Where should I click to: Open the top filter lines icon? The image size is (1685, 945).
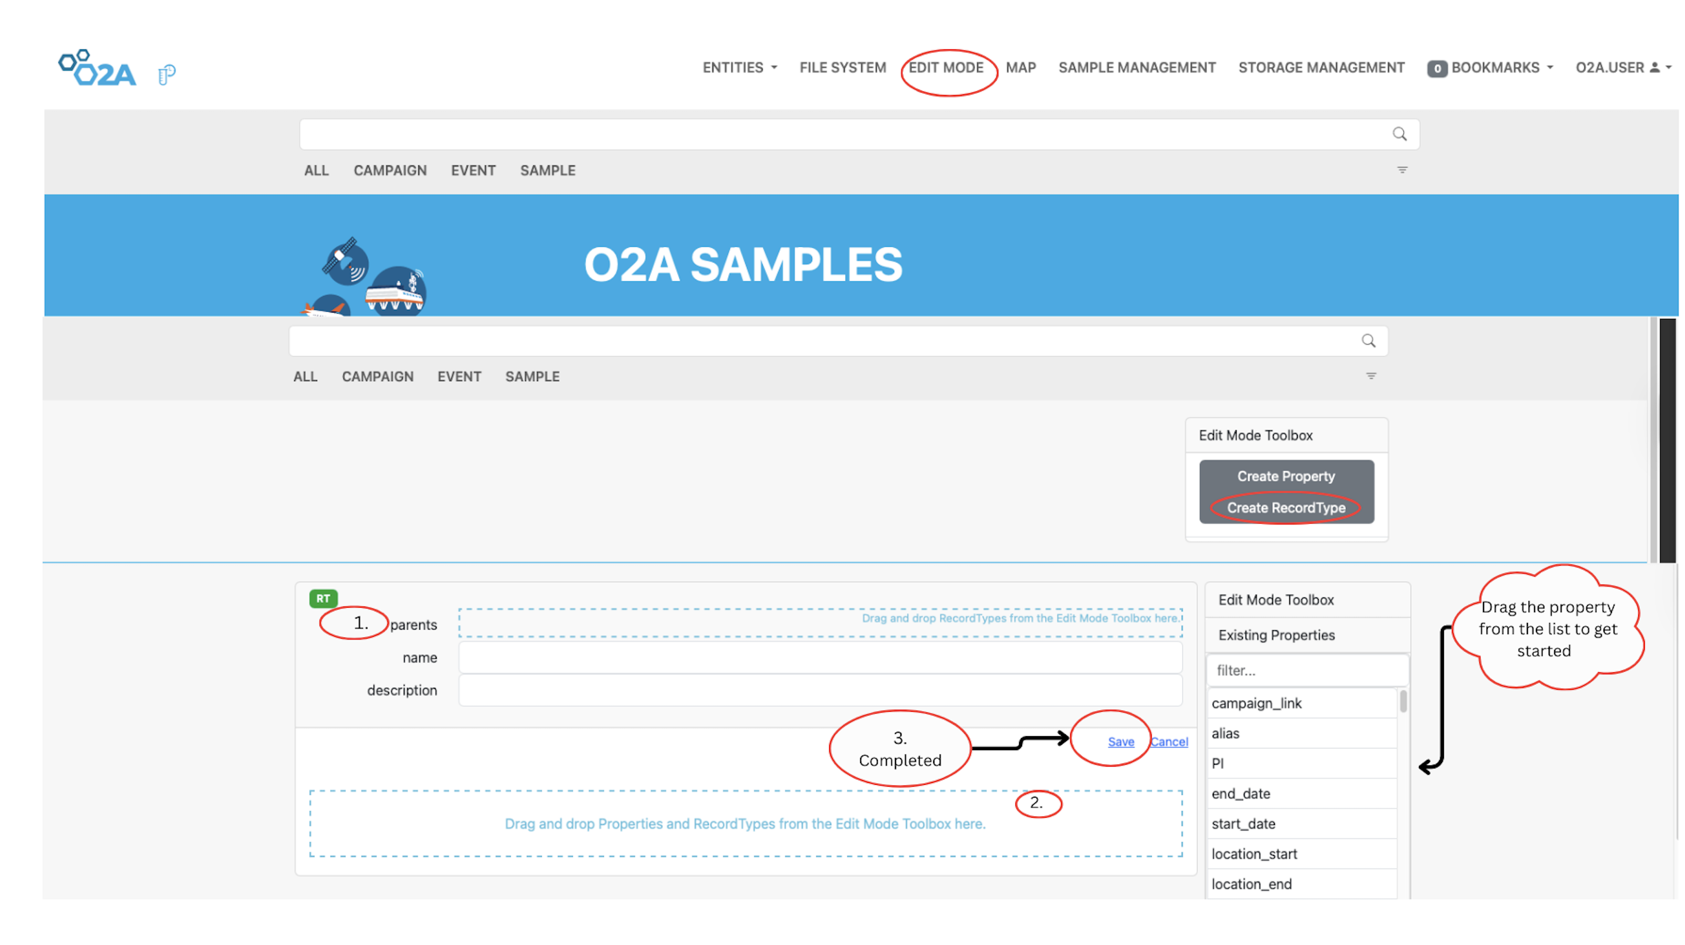pyautogui.click(x=1402, y=170)
